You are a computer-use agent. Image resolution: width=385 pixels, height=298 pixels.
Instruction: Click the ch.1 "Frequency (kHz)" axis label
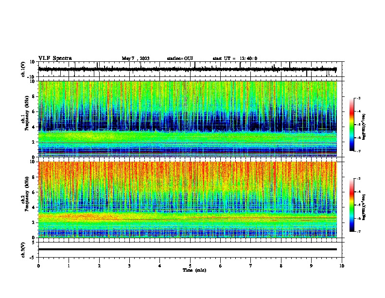pyautogui.click(x=27, y=113)
